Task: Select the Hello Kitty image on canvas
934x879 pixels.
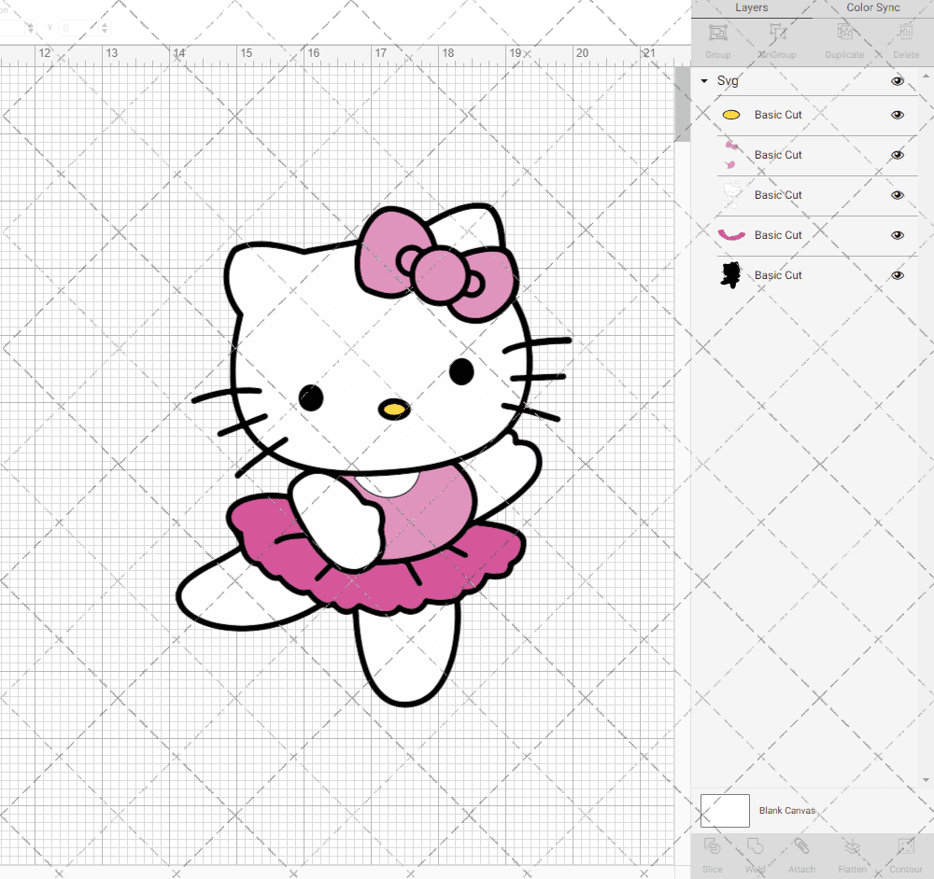Action: pos(375,454)
